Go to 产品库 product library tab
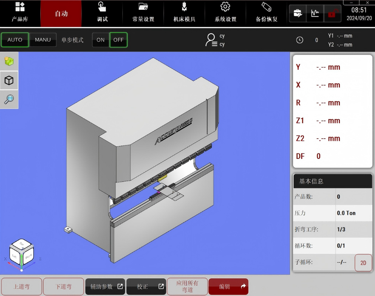Screen dimensions: 375x296 (20, 13)
